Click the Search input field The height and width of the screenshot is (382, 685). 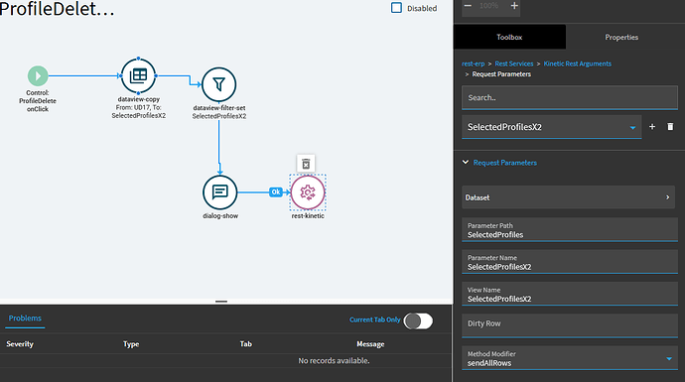click(570, 98)
